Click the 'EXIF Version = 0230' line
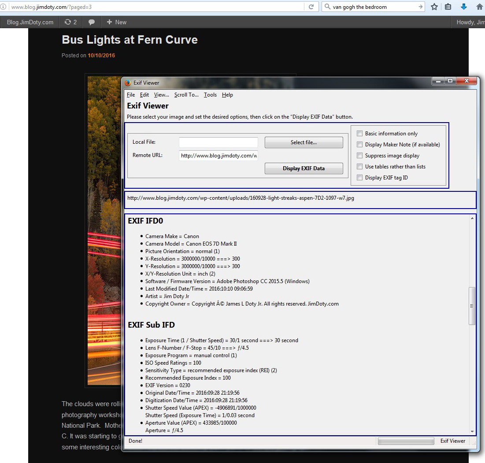Image resolution: width=485 pixels, height=463 pixels. pos(168,385)
